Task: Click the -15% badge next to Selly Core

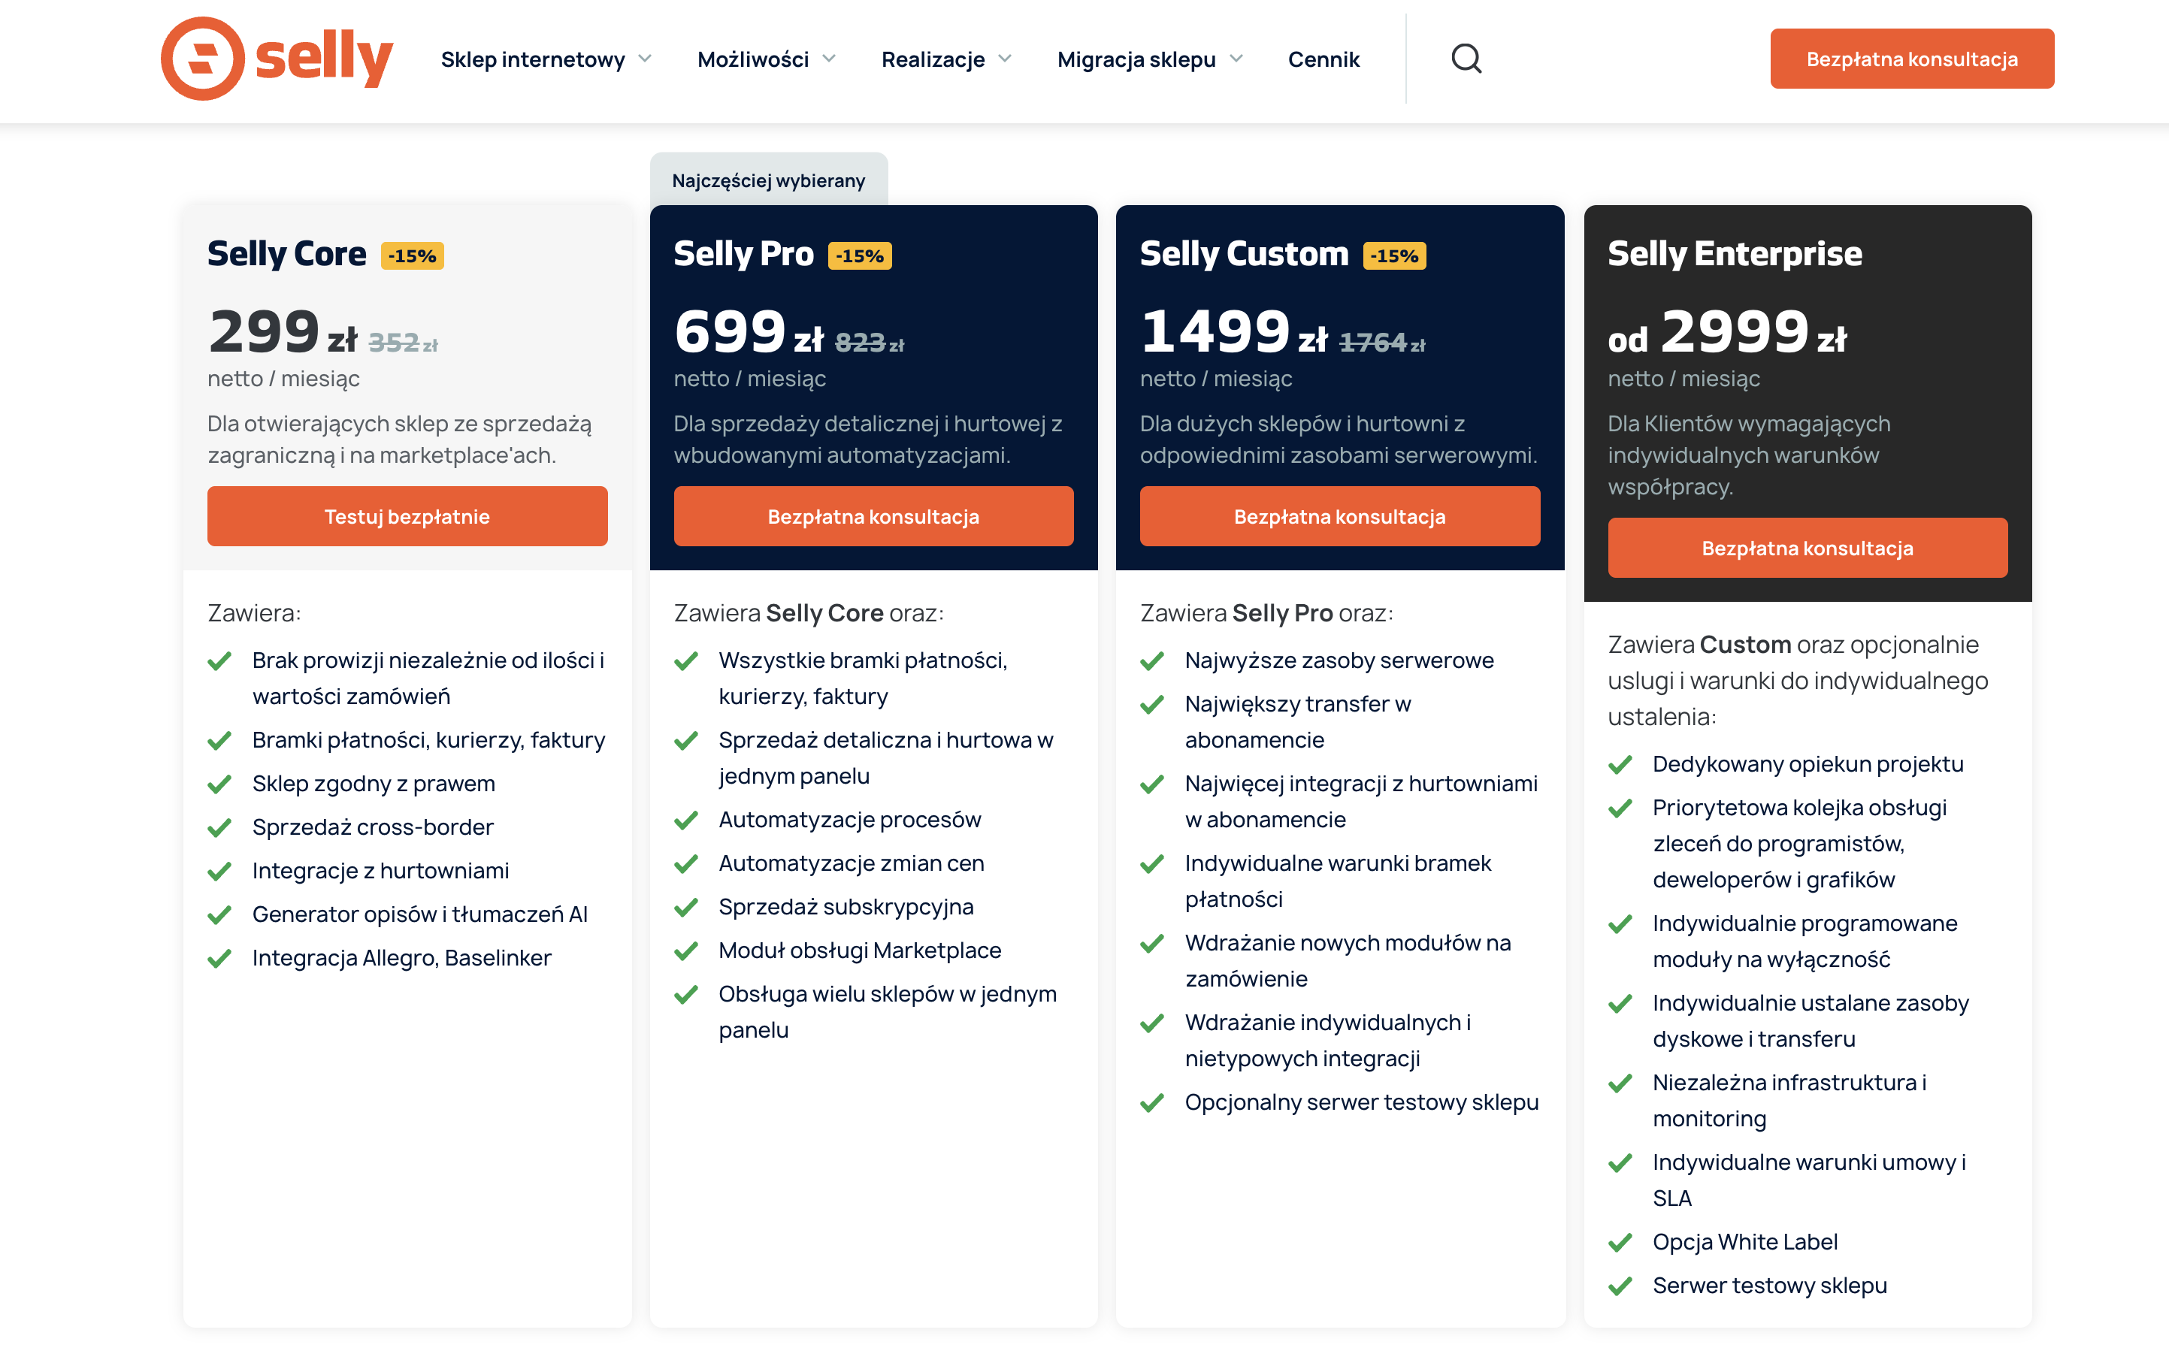Action: (412, 255)
